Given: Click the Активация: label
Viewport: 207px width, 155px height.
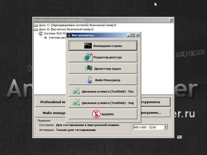Looking at the screenshot, I should [47, 130].
